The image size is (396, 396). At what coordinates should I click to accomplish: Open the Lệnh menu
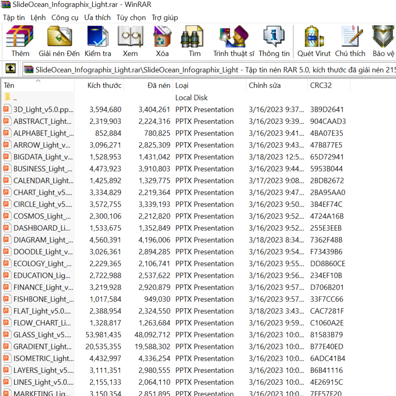[x=38, y=18]
